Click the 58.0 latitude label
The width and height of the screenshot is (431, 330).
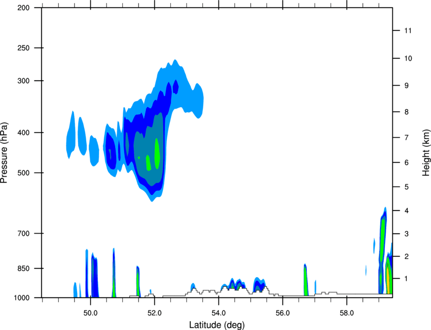pos(347,313)
